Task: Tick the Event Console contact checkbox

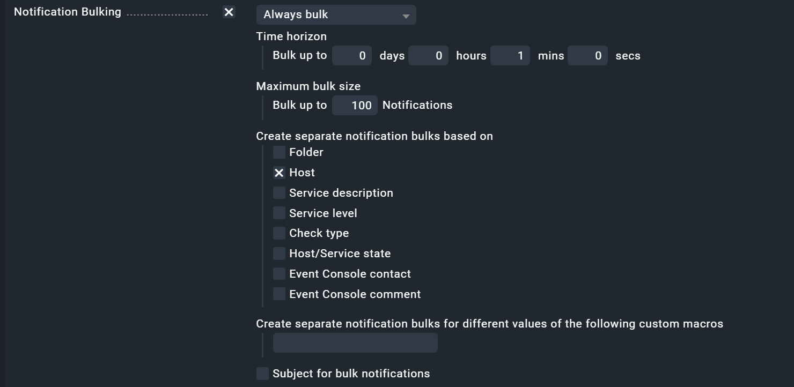Action: point(279,274)
